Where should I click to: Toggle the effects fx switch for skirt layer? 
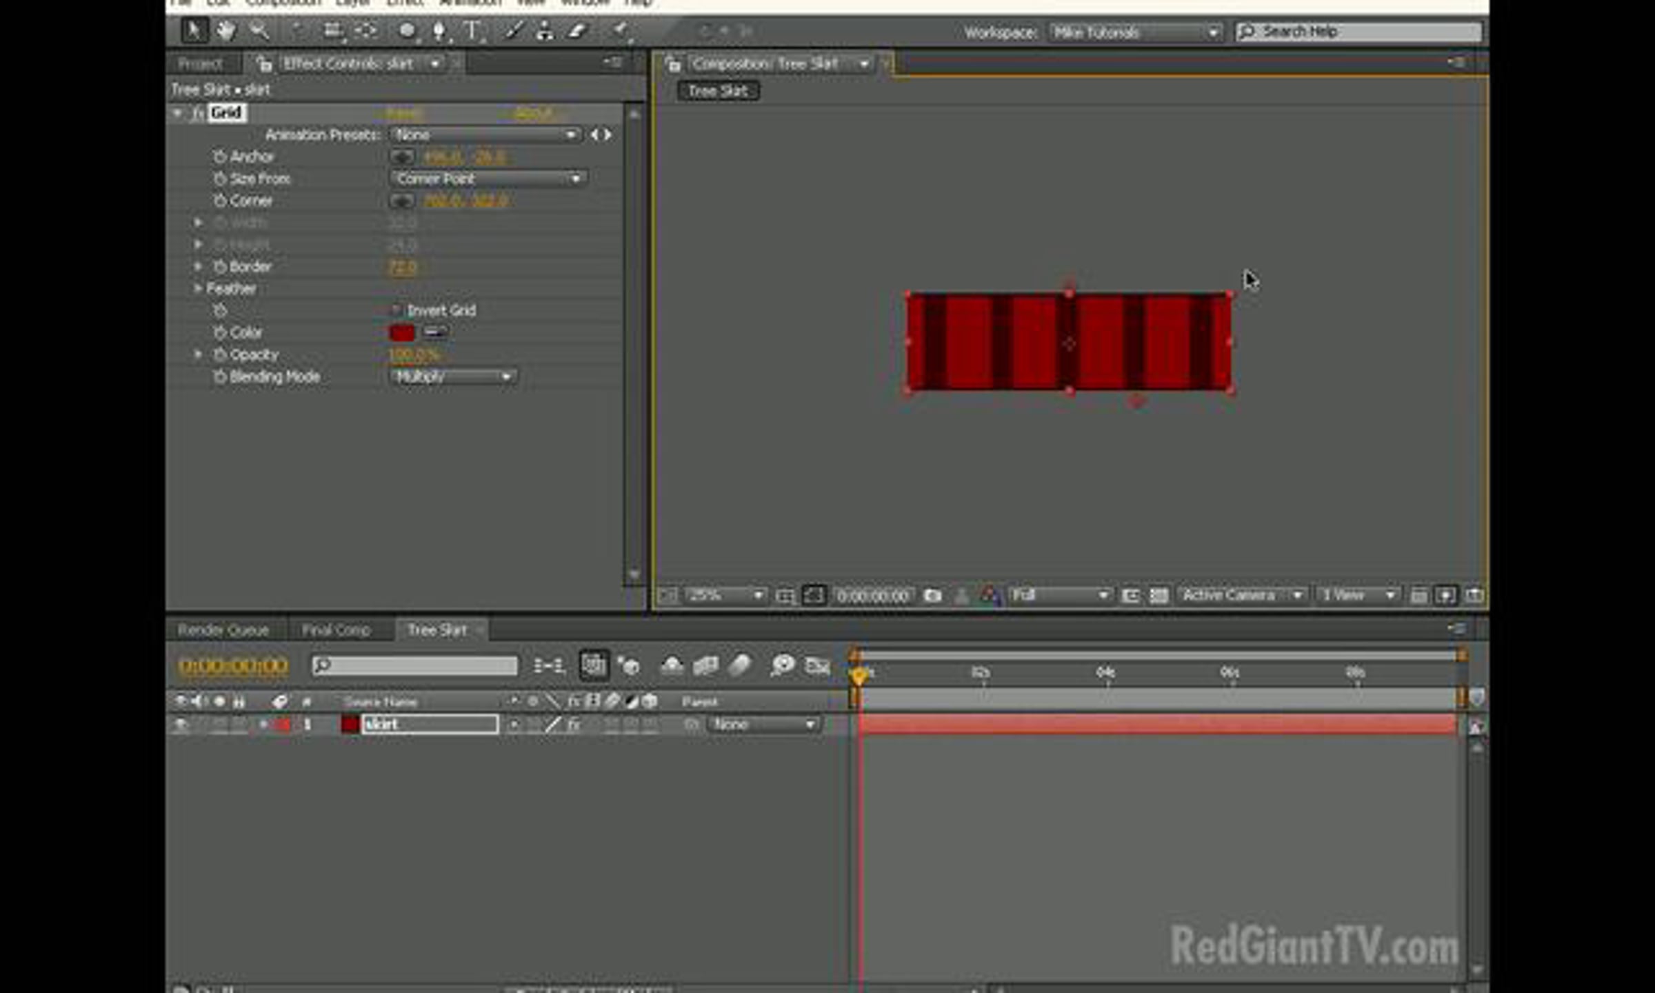574,725
